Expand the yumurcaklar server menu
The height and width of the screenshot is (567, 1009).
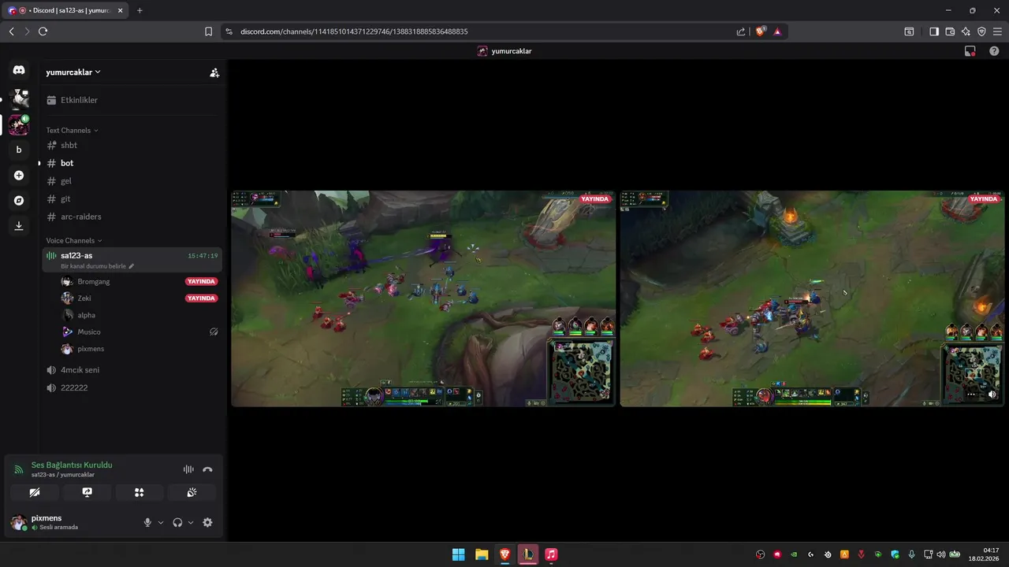[73, 72]
